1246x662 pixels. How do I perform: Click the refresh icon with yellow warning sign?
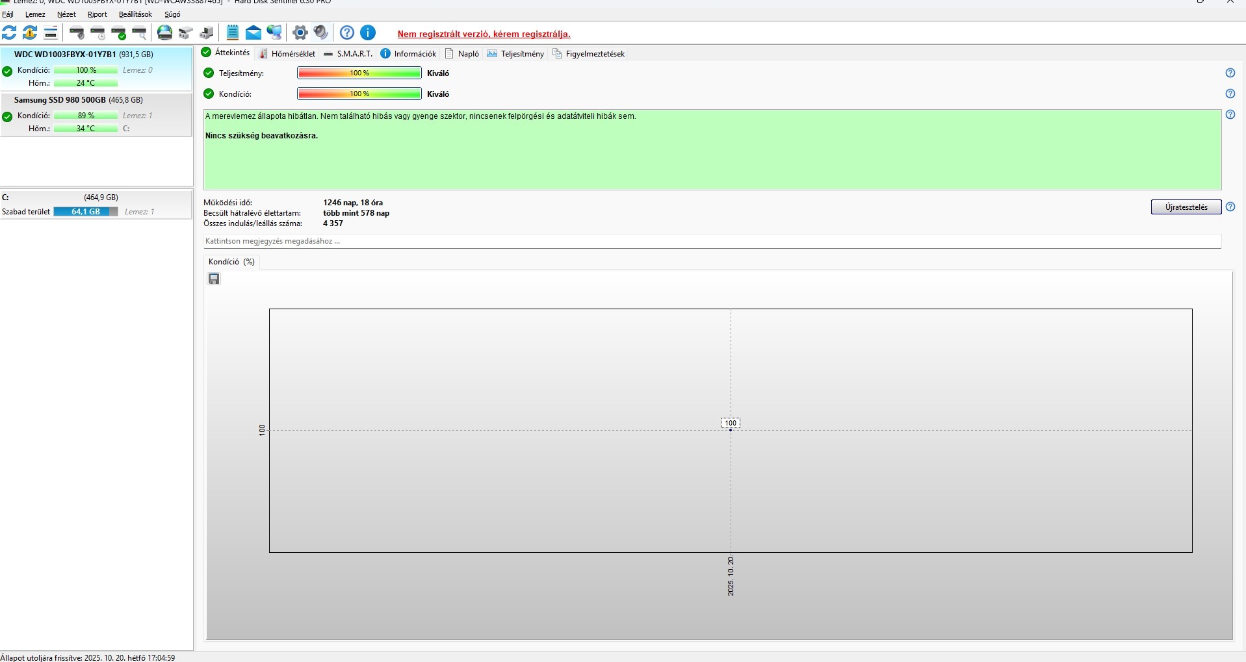point(30,32)
